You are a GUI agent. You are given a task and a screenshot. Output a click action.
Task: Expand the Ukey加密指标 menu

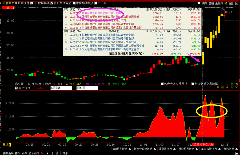pos(211,149)
